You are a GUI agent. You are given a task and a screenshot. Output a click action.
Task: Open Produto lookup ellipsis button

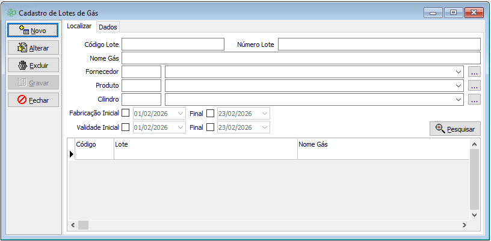[474, 86]
